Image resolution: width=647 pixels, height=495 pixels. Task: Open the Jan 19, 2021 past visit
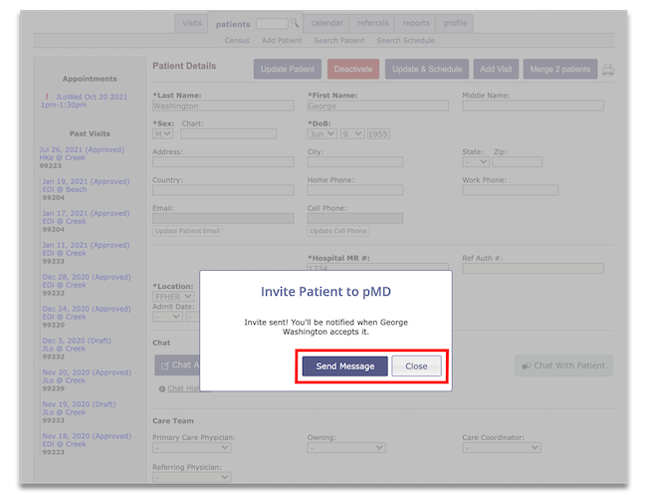pos(86,185)
